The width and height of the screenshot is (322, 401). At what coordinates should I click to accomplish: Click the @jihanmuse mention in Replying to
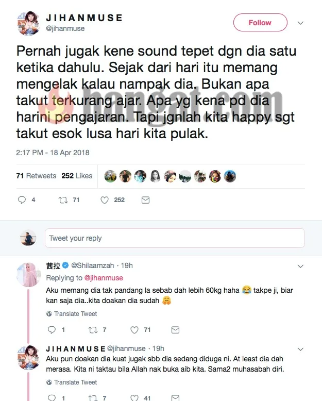tap(104, 278)
